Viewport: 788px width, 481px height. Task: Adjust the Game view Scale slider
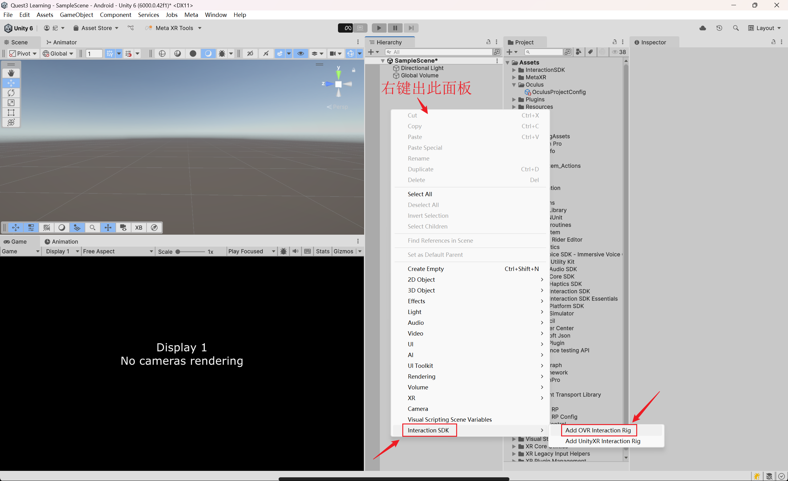tap(191, 252)
